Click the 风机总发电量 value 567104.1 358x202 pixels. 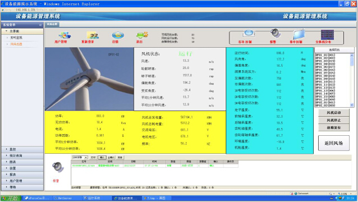point(186,117)
